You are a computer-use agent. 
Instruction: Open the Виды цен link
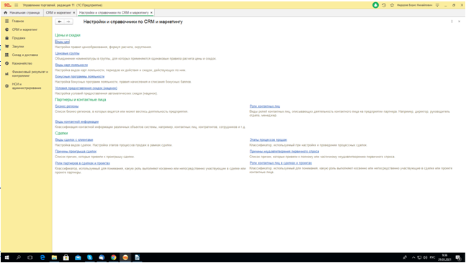click(63, 42)
